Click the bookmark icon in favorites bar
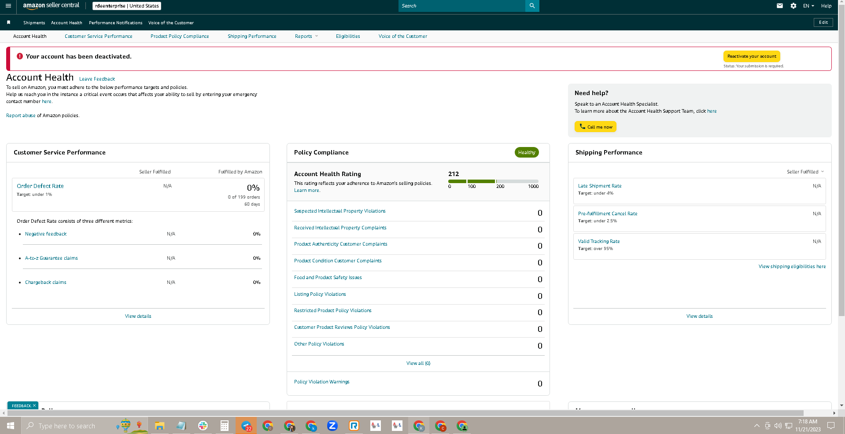This screenshot has height=434, width=845. point(8,22)
